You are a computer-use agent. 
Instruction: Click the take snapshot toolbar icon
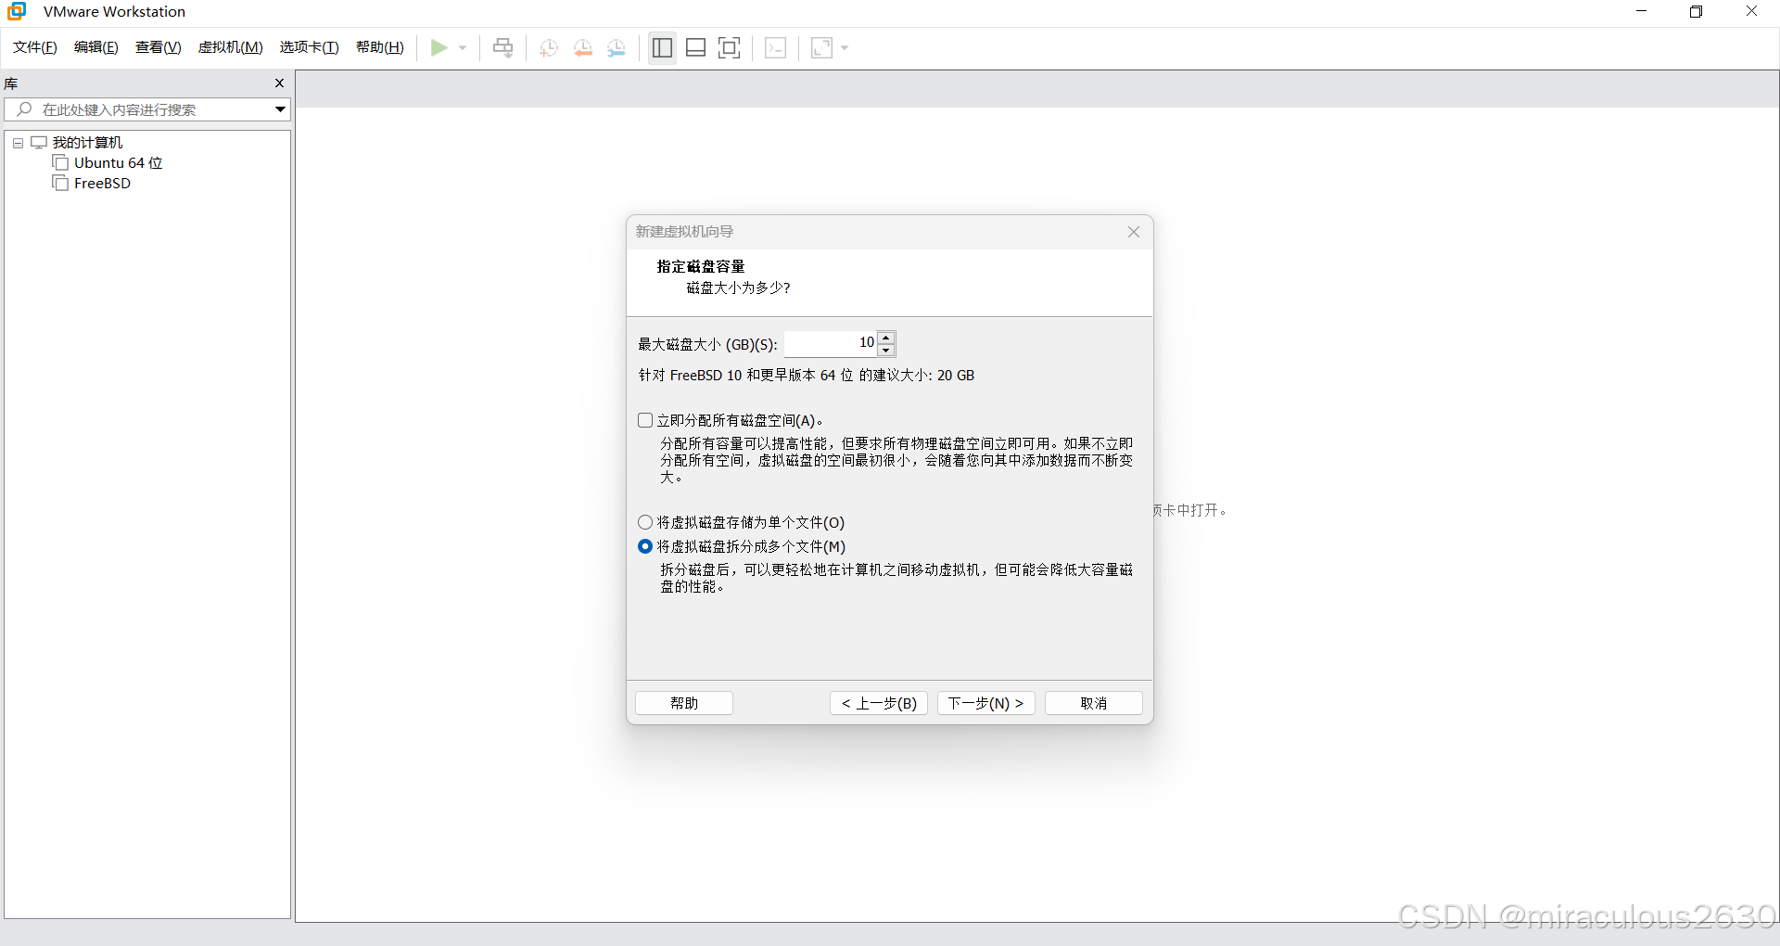click(x=549, y=48)
